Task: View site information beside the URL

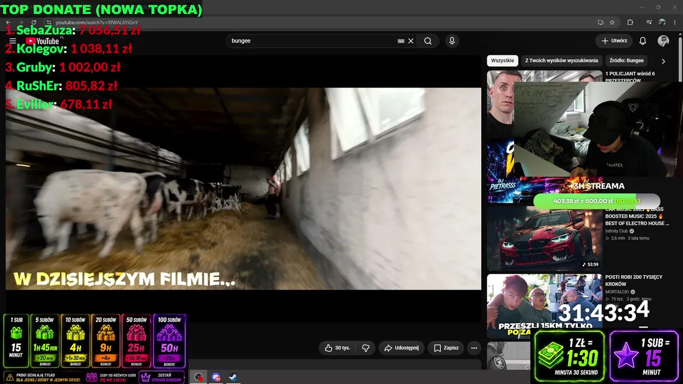Action: tap(49, 22)
